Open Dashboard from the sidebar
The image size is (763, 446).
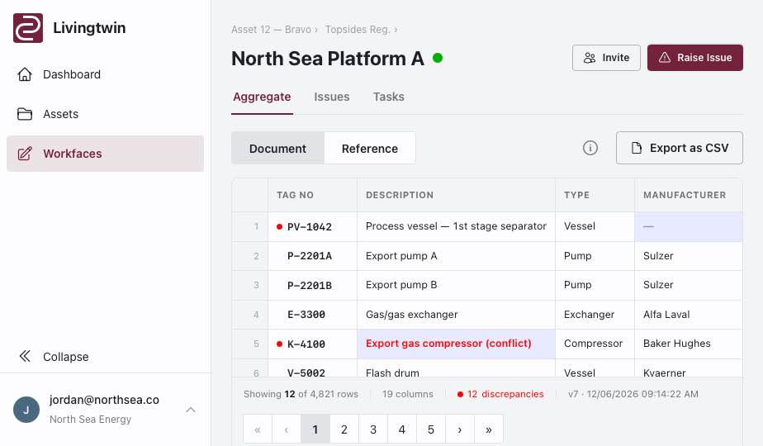coord(105,74)
